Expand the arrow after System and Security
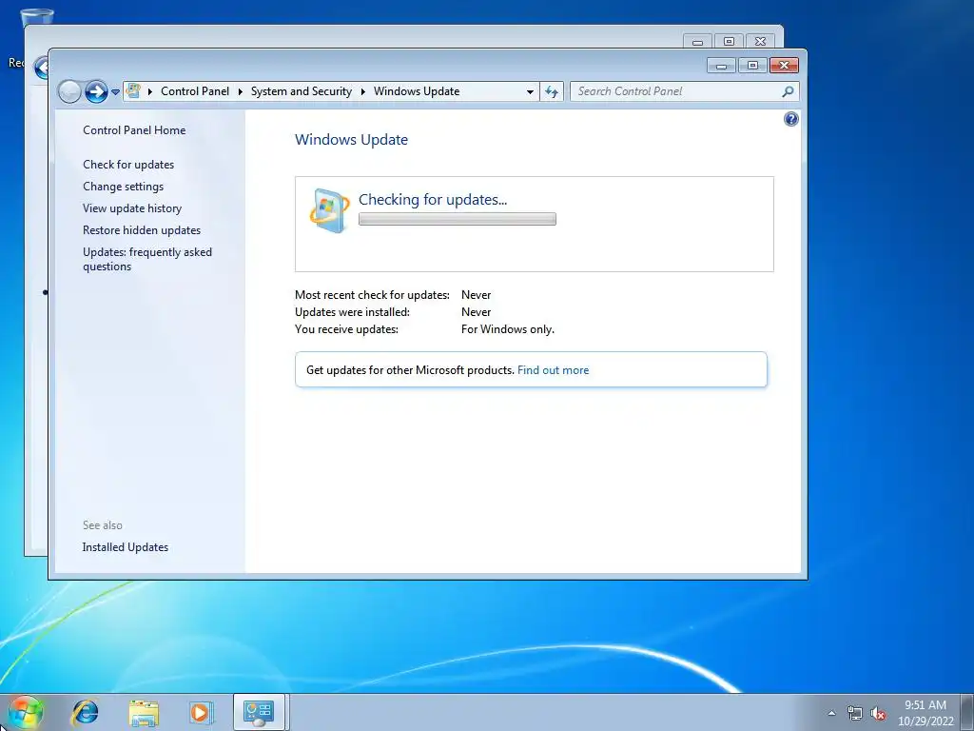The width and height of the screenshot is (974, 731). [362, 91]
